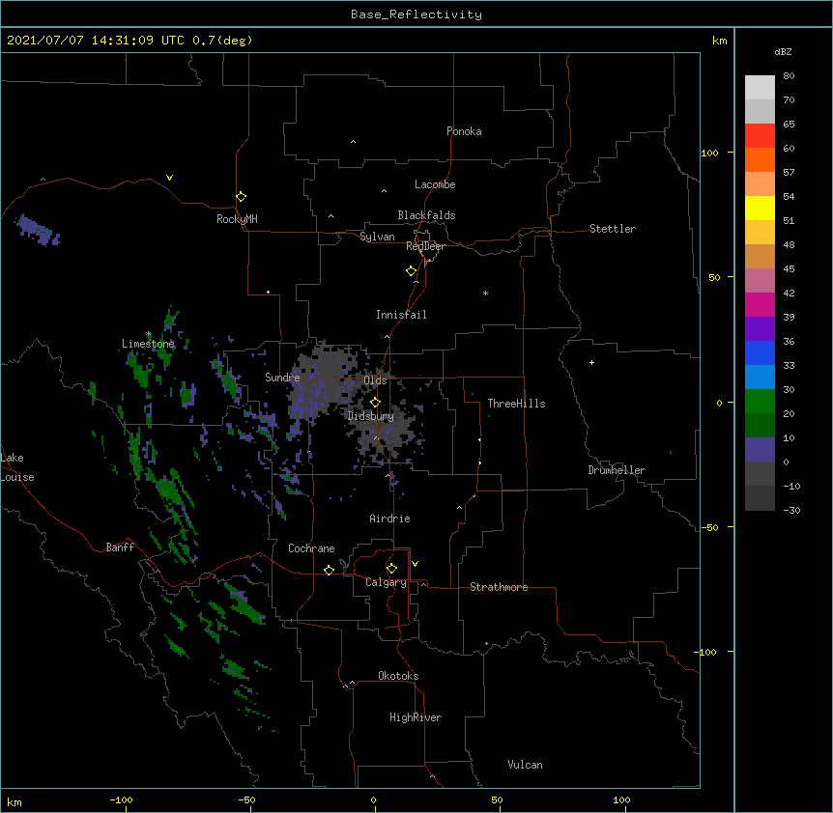Screen dimensions: 833x813
Task: Select the Airdrie label
Action: (389, 519)
